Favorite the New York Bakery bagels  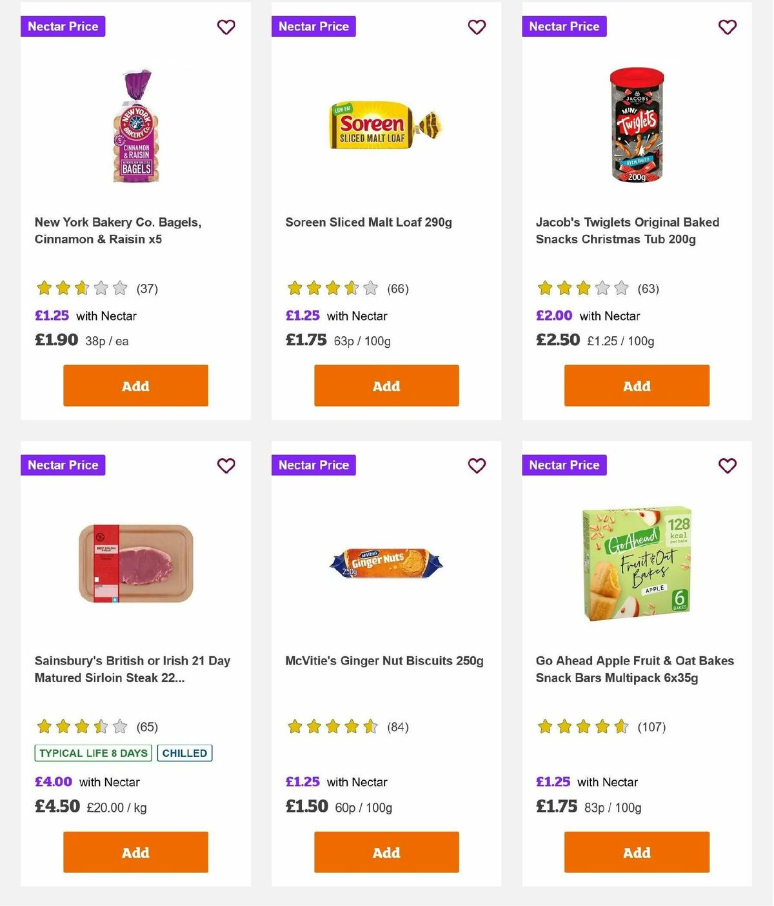(226, 27)
